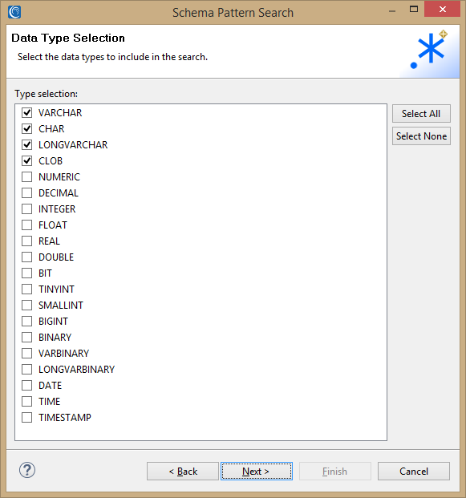
Task: Check the TIME checkbox
Action: click(x=26, y=402)
